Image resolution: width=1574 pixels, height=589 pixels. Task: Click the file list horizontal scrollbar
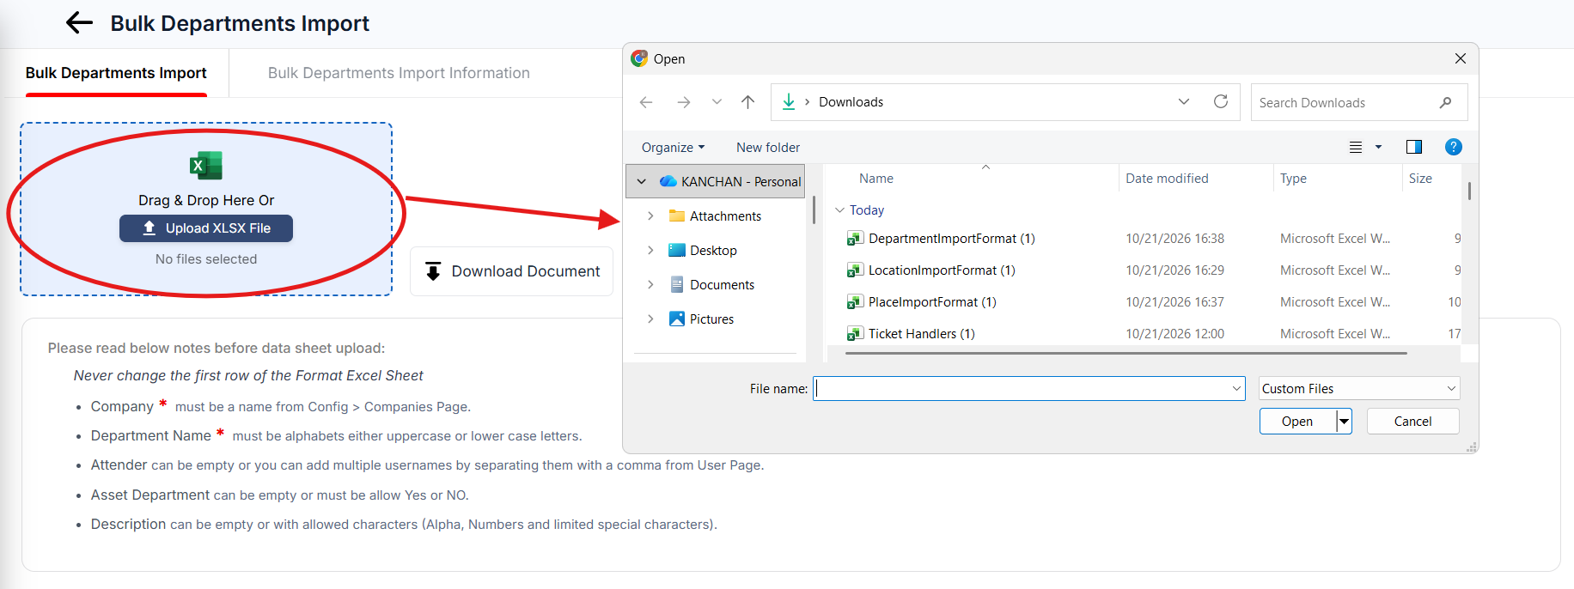pyautogui.click(x=1126, y=353)
